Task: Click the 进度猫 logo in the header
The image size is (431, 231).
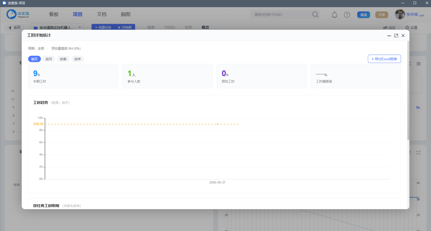Action: click(x=18, y=14)
